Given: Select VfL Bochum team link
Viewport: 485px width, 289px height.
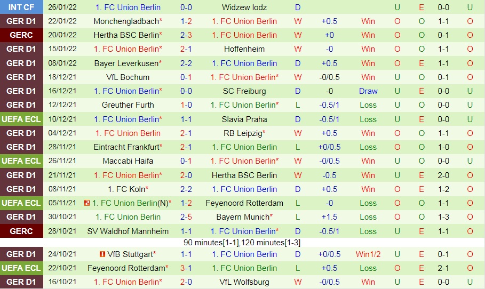Looking at the screenshot, I should [x=128, y=77].
